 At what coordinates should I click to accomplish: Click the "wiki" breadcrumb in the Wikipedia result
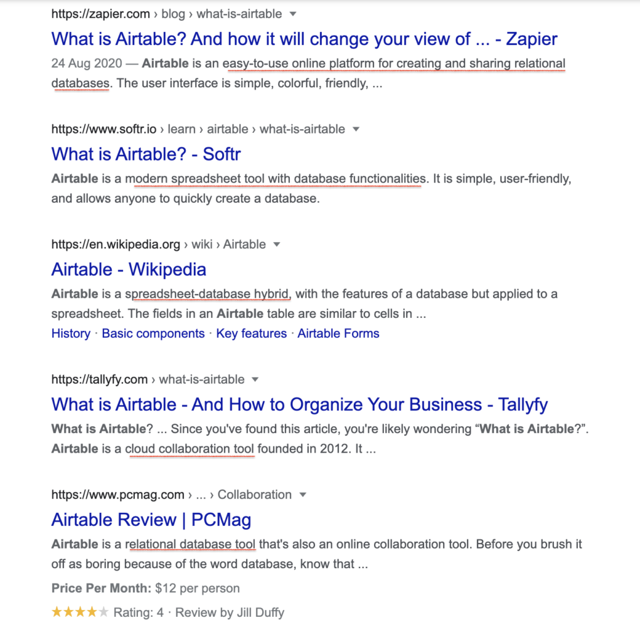point(202,245)
